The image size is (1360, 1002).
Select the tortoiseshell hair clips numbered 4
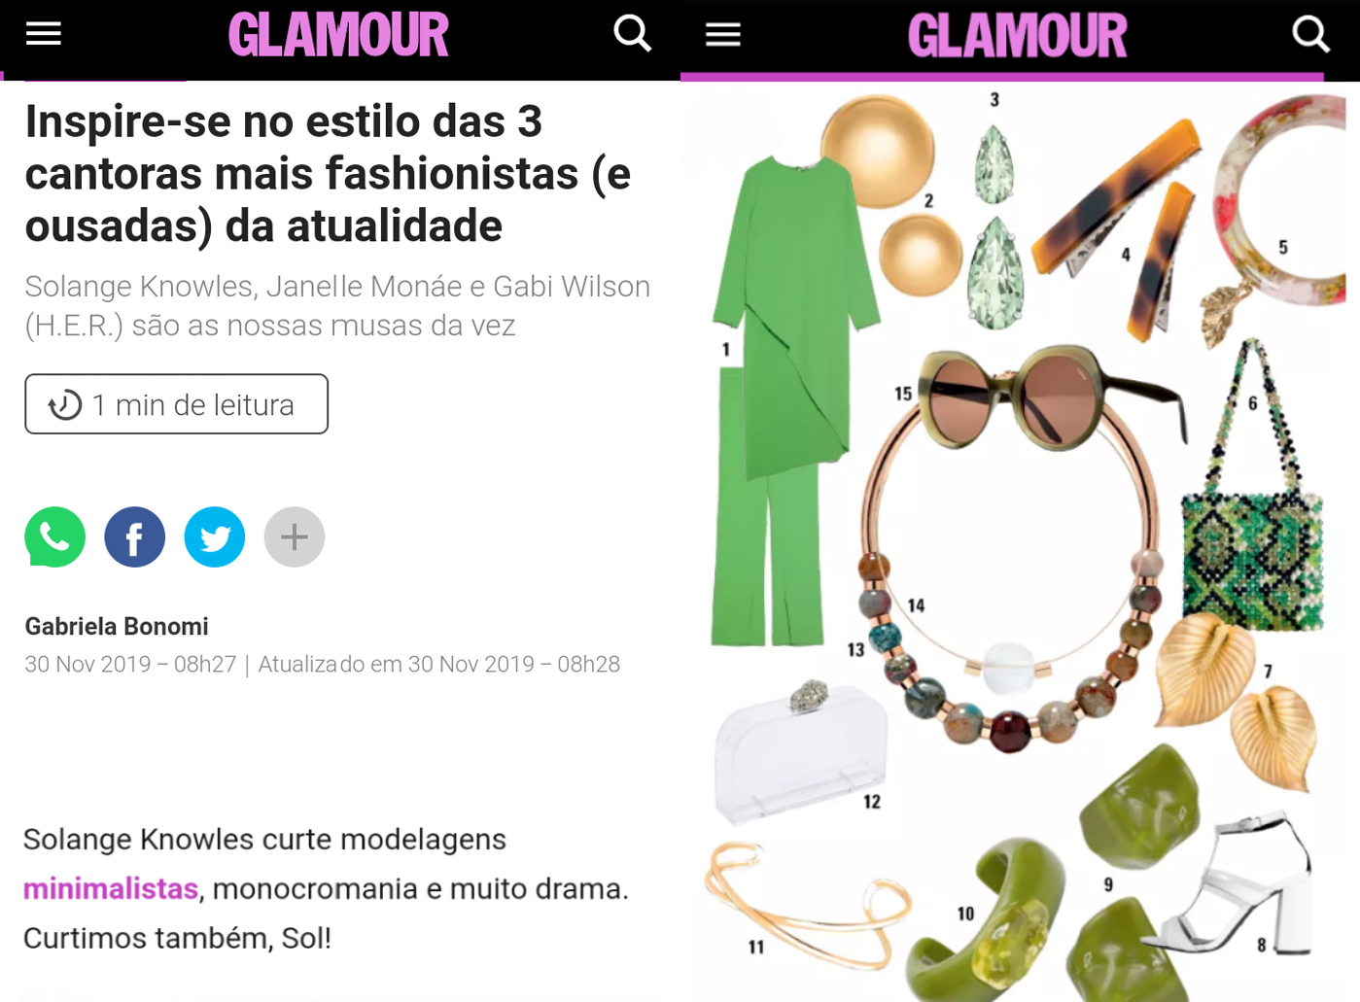click(1118, 224)
